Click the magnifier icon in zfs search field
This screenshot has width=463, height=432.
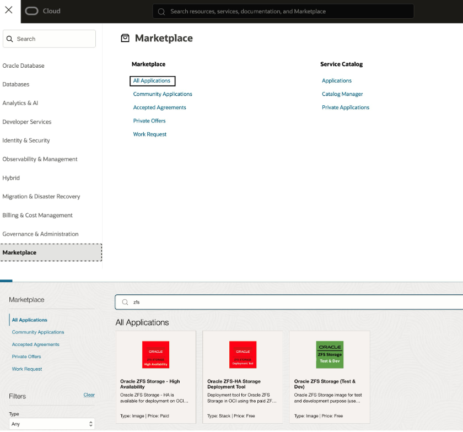pos(125,302)
